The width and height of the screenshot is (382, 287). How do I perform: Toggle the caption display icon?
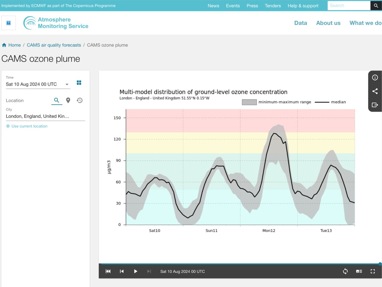click(x=359, y=271)
